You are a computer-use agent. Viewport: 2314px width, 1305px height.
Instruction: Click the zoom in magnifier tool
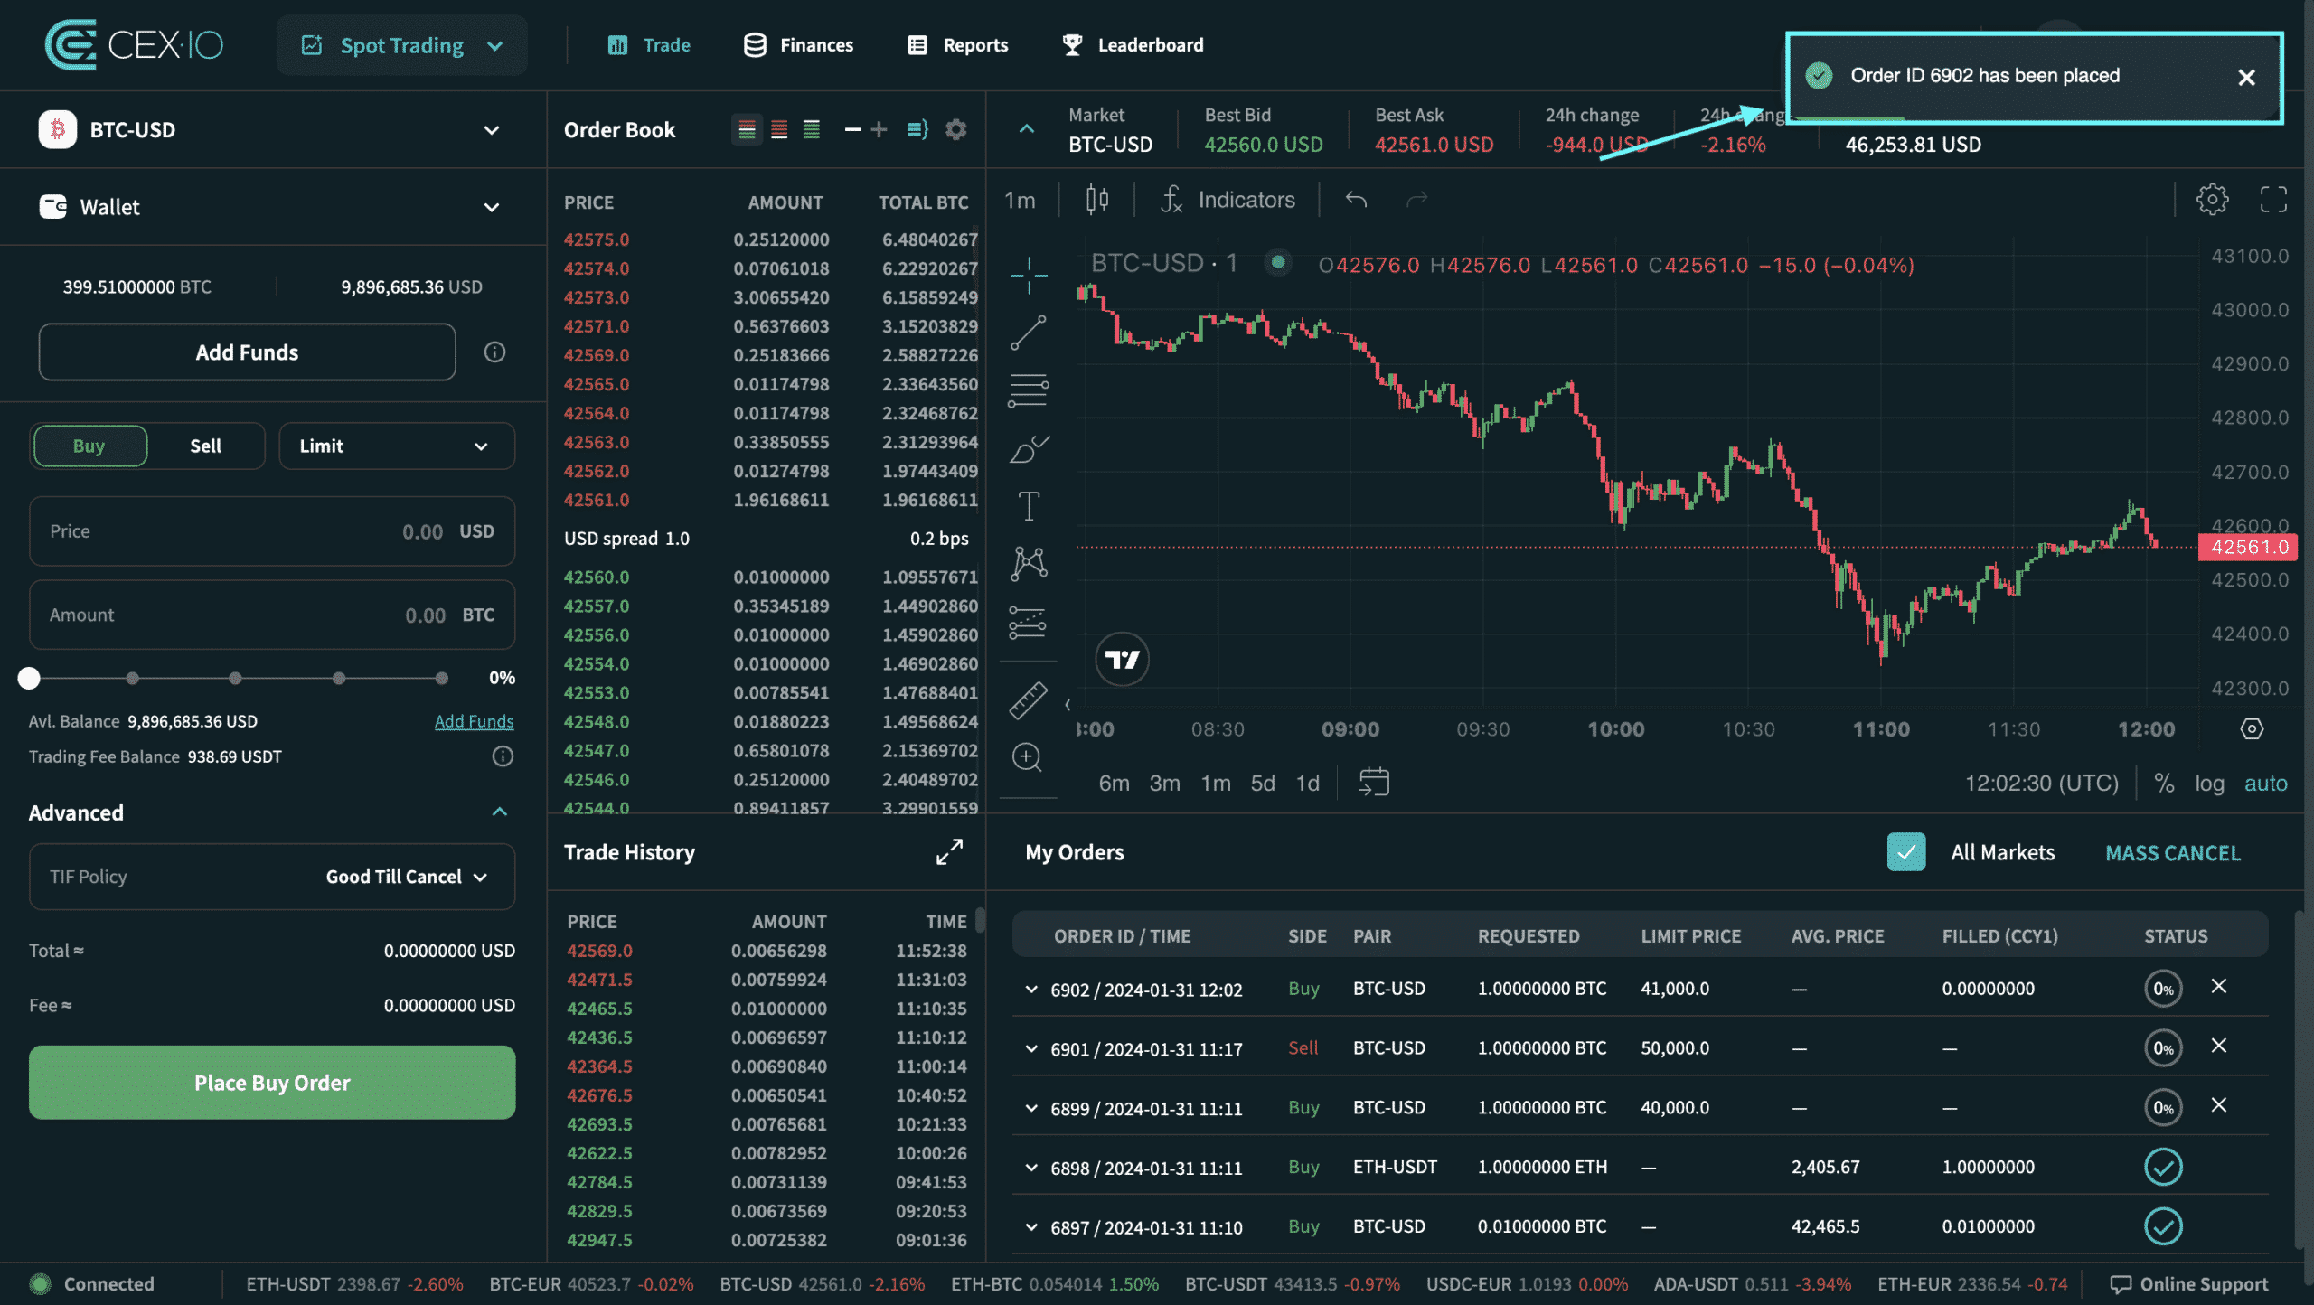point(1028,757)
